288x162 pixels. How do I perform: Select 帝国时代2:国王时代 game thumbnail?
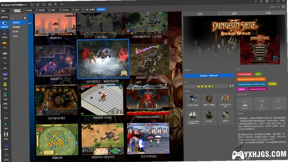point(103,139)
